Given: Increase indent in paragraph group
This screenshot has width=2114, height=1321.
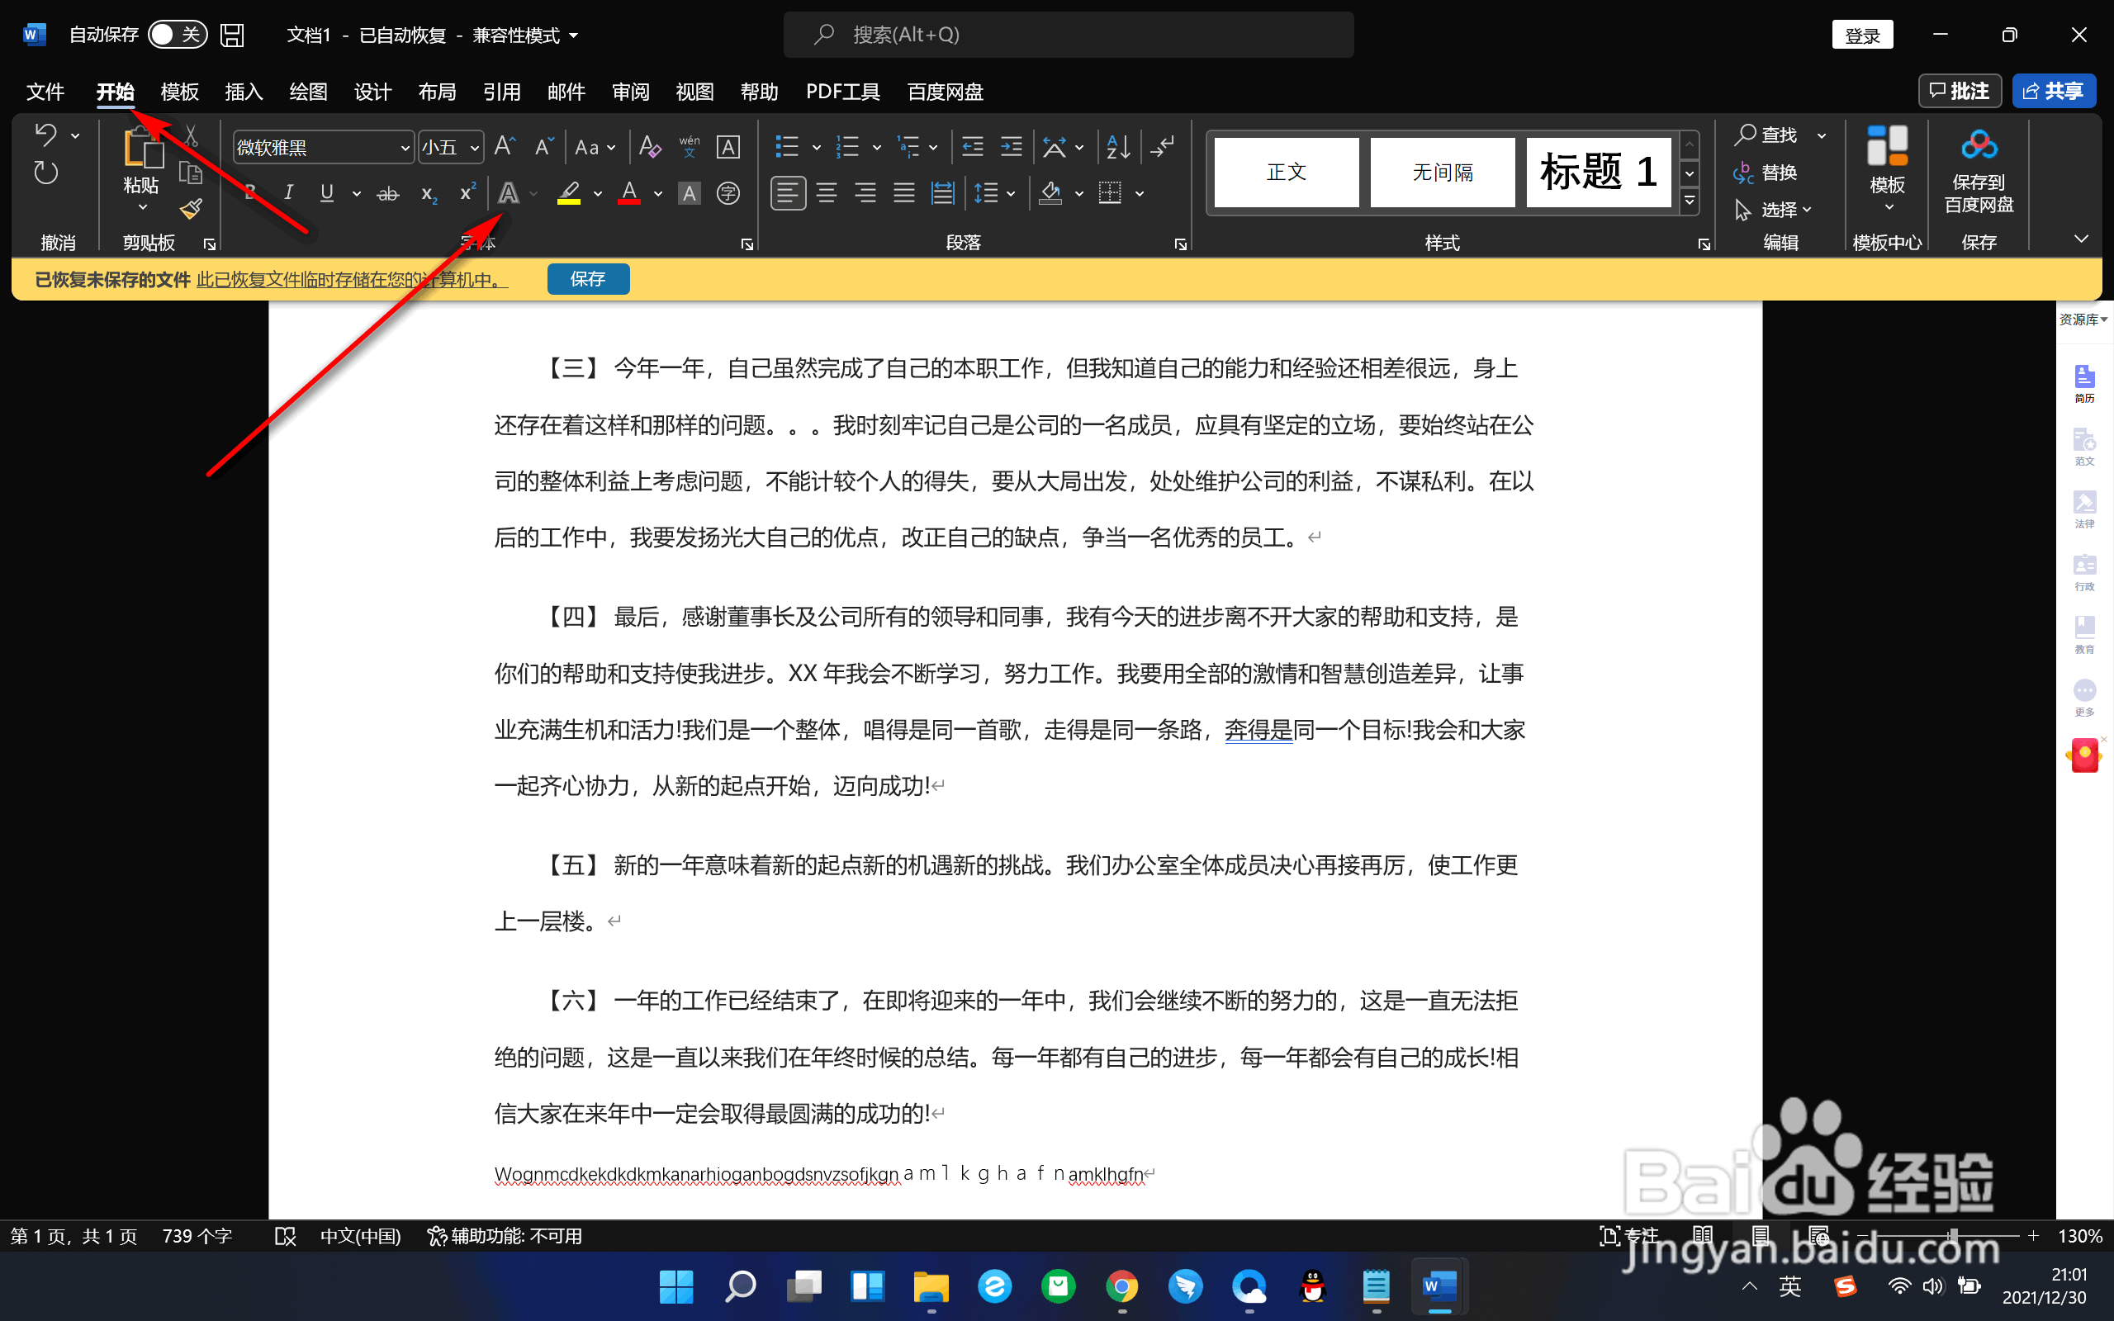Looking at the screenshot, I should (x=1011, y=147).
